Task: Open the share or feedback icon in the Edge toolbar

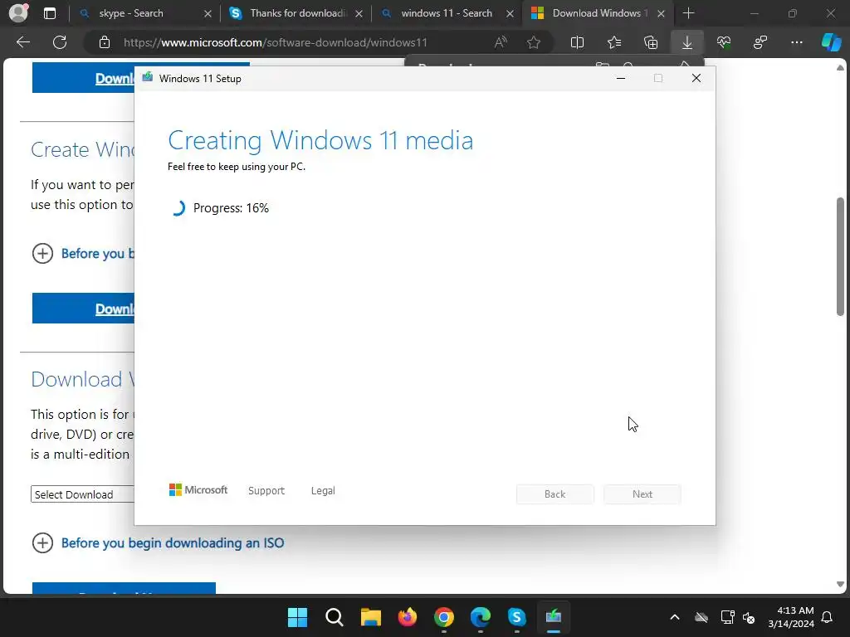Action: tap(760, 42)
